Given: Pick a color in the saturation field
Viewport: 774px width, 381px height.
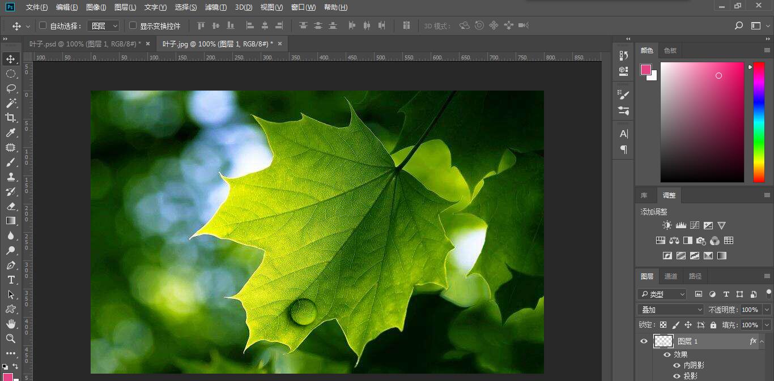Looking at the screenshot, I should [x=702, y=122].
